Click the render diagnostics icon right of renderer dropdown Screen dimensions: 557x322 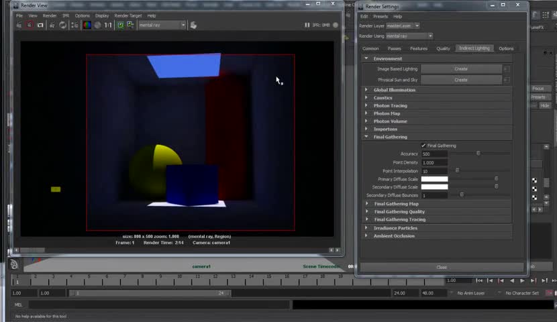click(x=193, y=25)
